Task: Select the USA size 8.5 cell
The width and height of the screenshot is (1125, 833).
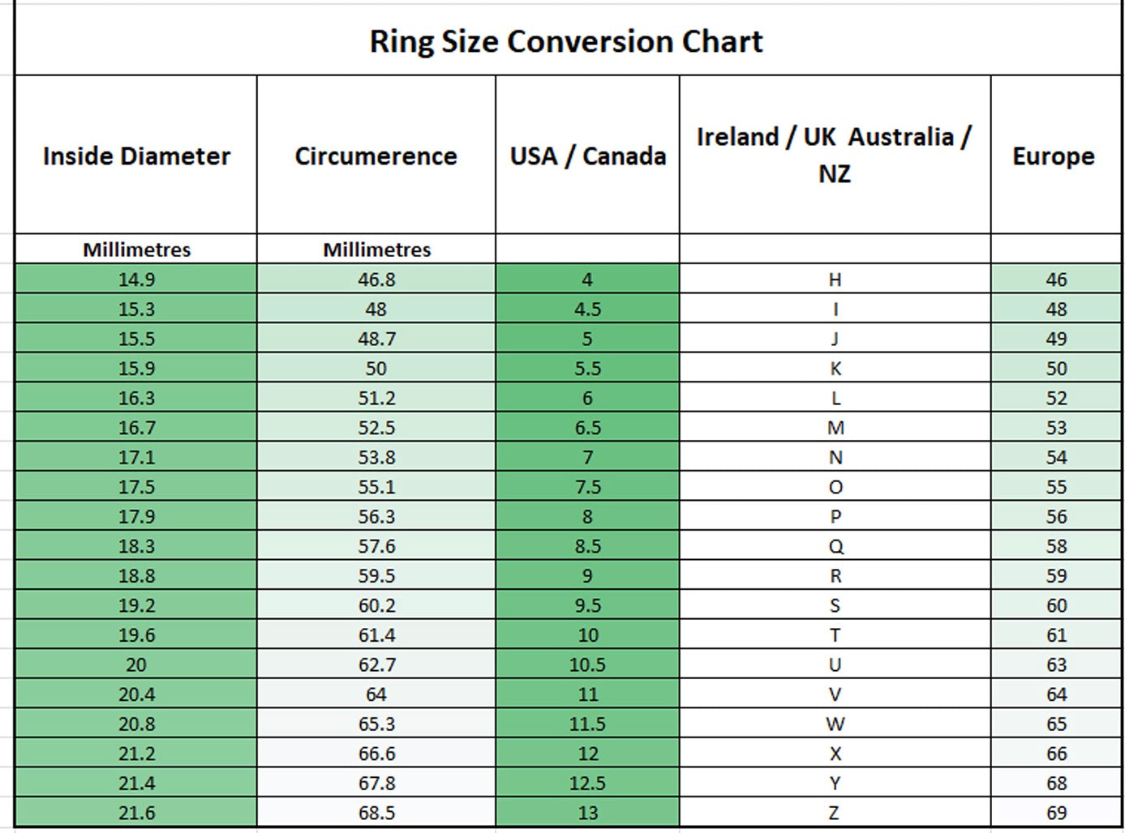Action: pyautogui.click(x=587, y=546)
